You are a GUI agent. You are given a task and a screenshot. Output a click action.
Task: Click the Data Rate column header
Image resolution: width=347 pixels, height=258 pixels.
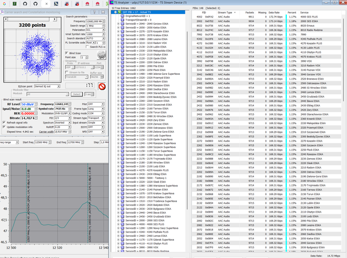tap(274, 12)
